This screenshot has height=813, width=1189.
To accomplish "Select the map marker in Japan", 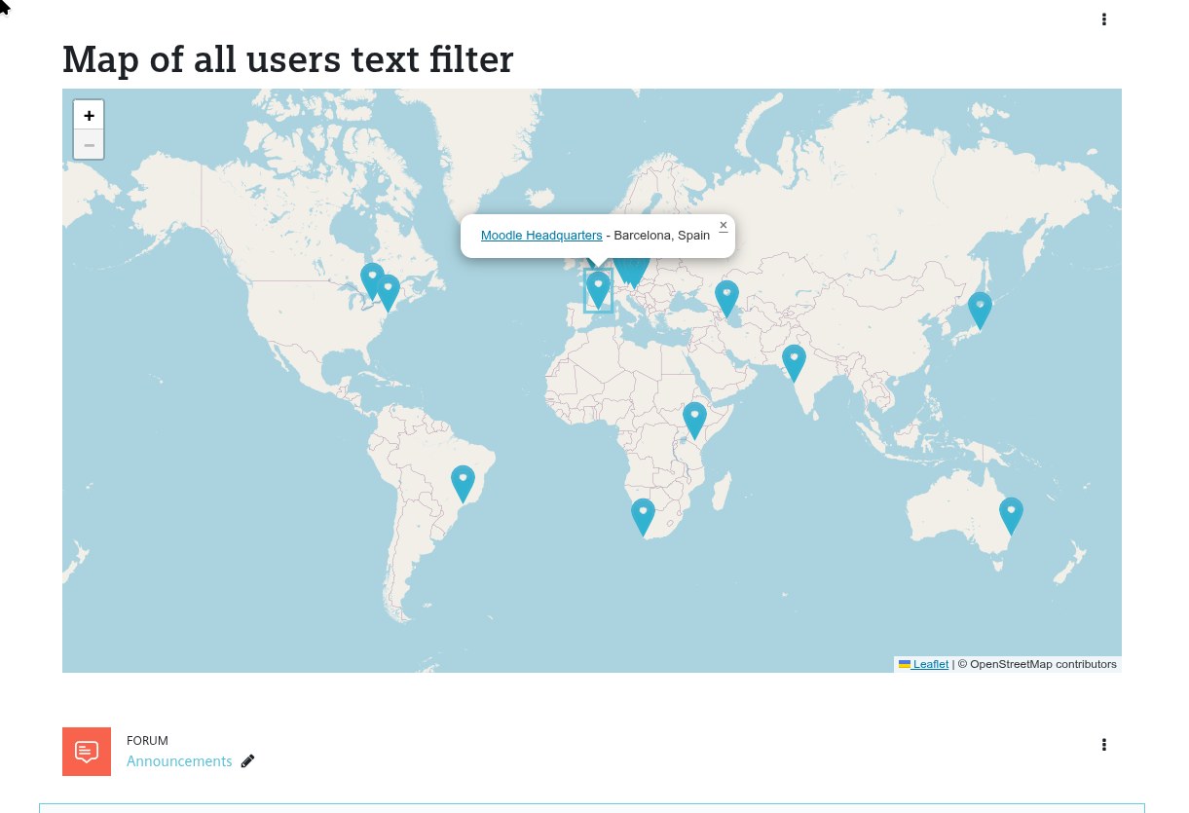I will (980, 311).
